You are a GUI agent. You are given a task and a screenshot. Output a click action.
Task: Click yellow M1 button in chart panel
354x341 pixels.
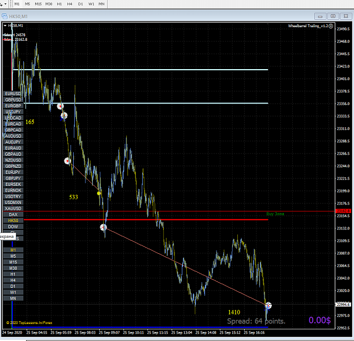point(13,250)
